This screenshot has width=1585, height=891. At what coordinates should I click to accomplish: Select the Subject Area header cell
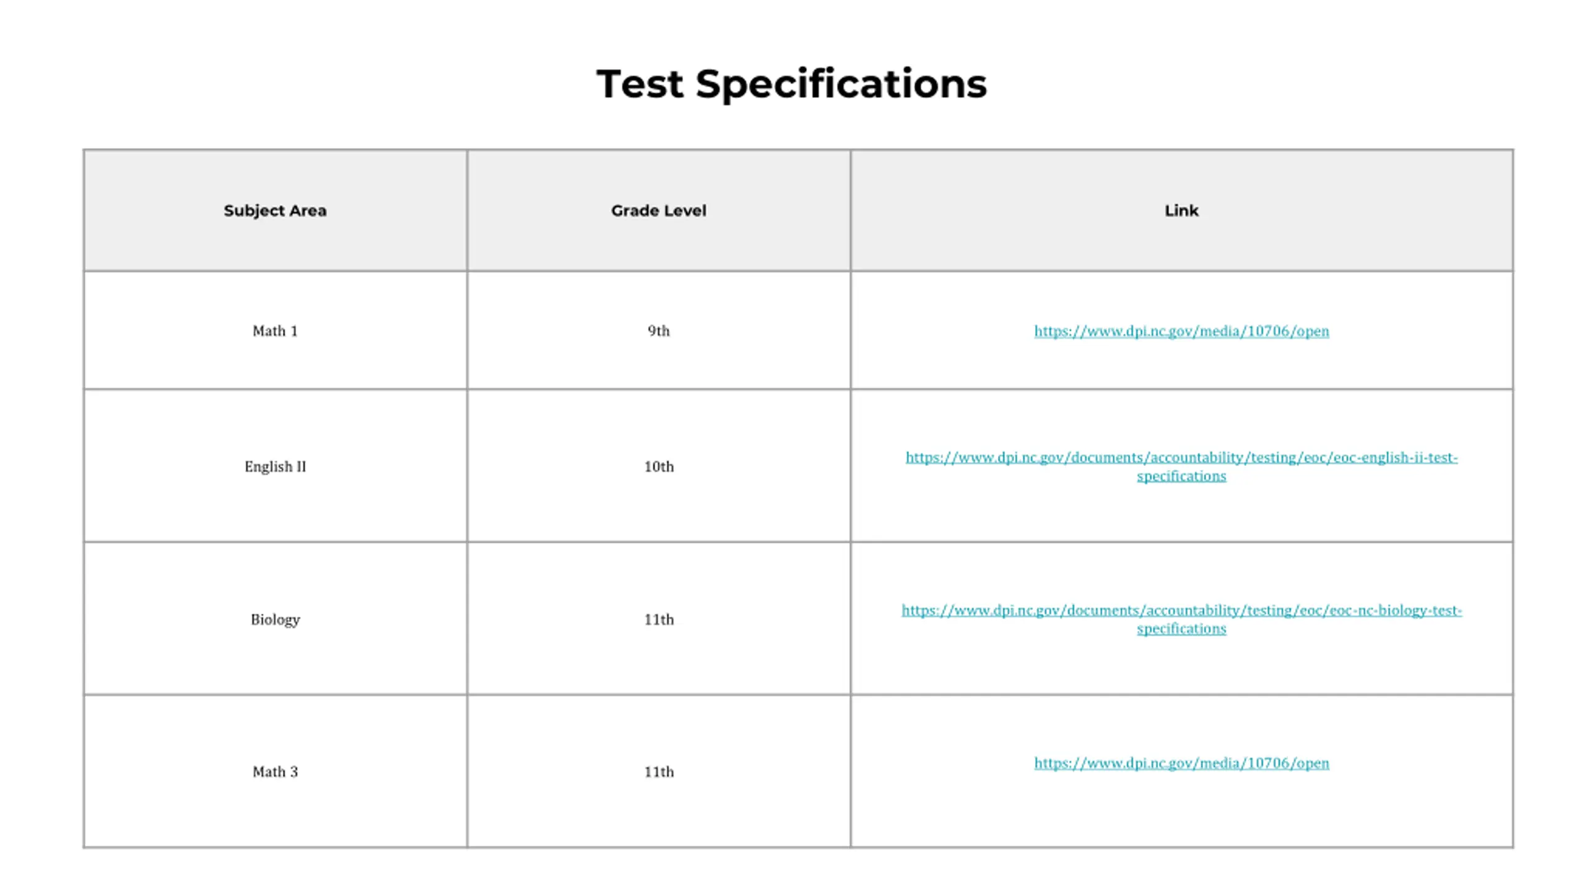coord(276,210)
